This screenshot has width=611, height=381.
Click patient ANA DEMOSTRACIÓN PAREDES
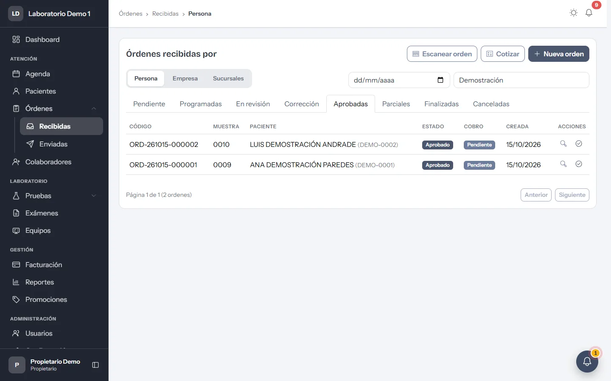(302, 165)
